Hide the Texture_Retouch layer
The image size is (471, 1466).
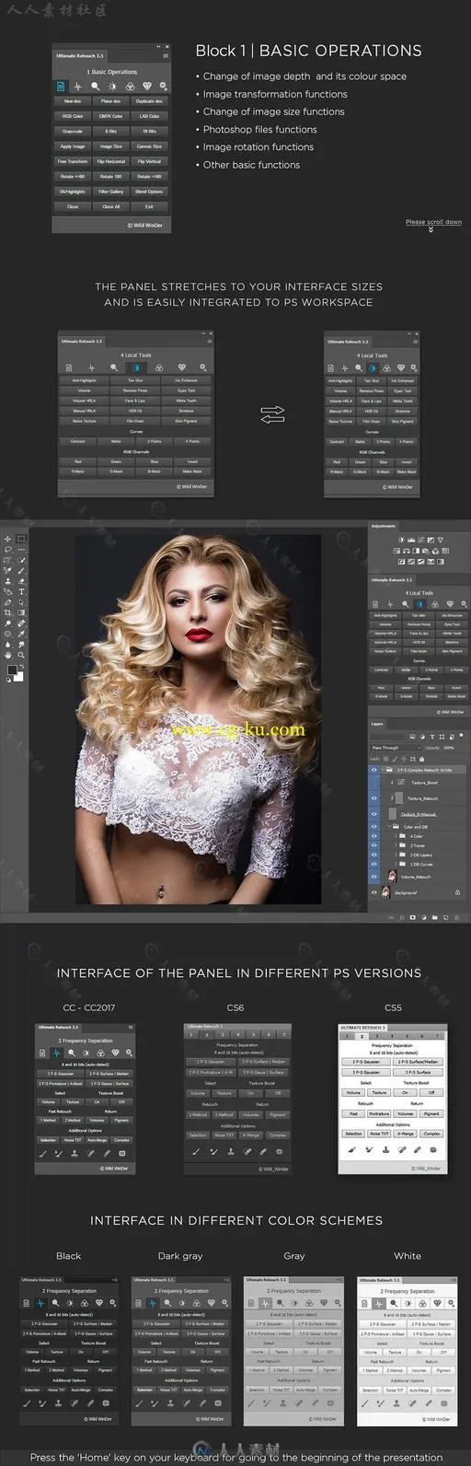pos(374,798)
